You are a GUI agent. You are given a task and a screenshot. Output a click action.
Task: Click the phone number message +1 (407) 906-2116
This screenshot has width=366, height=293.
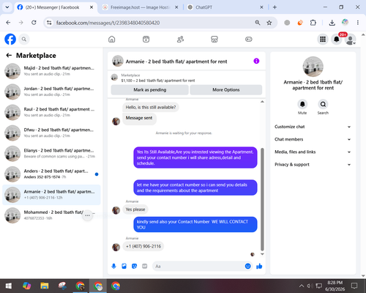pyautogui.click(x=143, y=246)
